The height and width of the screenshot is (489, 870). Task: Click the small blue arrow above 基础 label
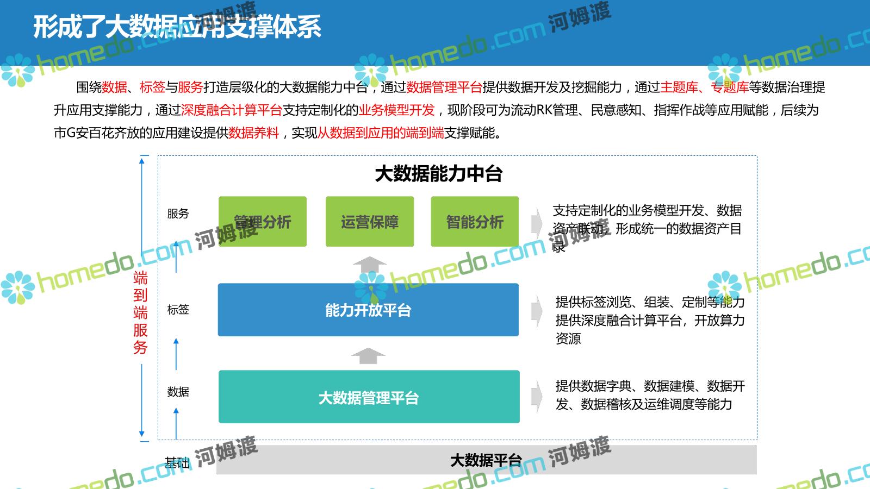click(x=176, y=424)
